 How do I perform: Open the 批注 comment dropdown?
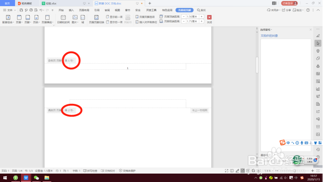pos(298,10)
